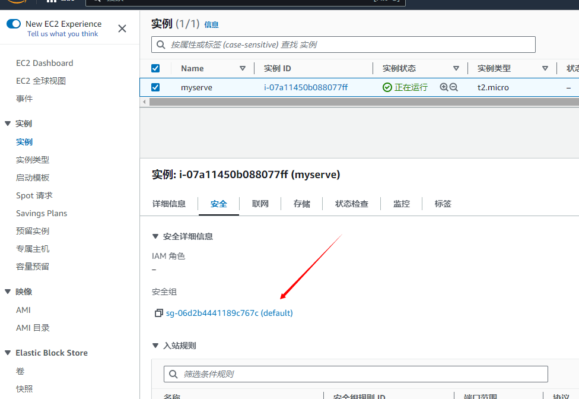Open EC2 Dashboard in the sidebar
The image size is (579, 399).
tap(44, 63)
